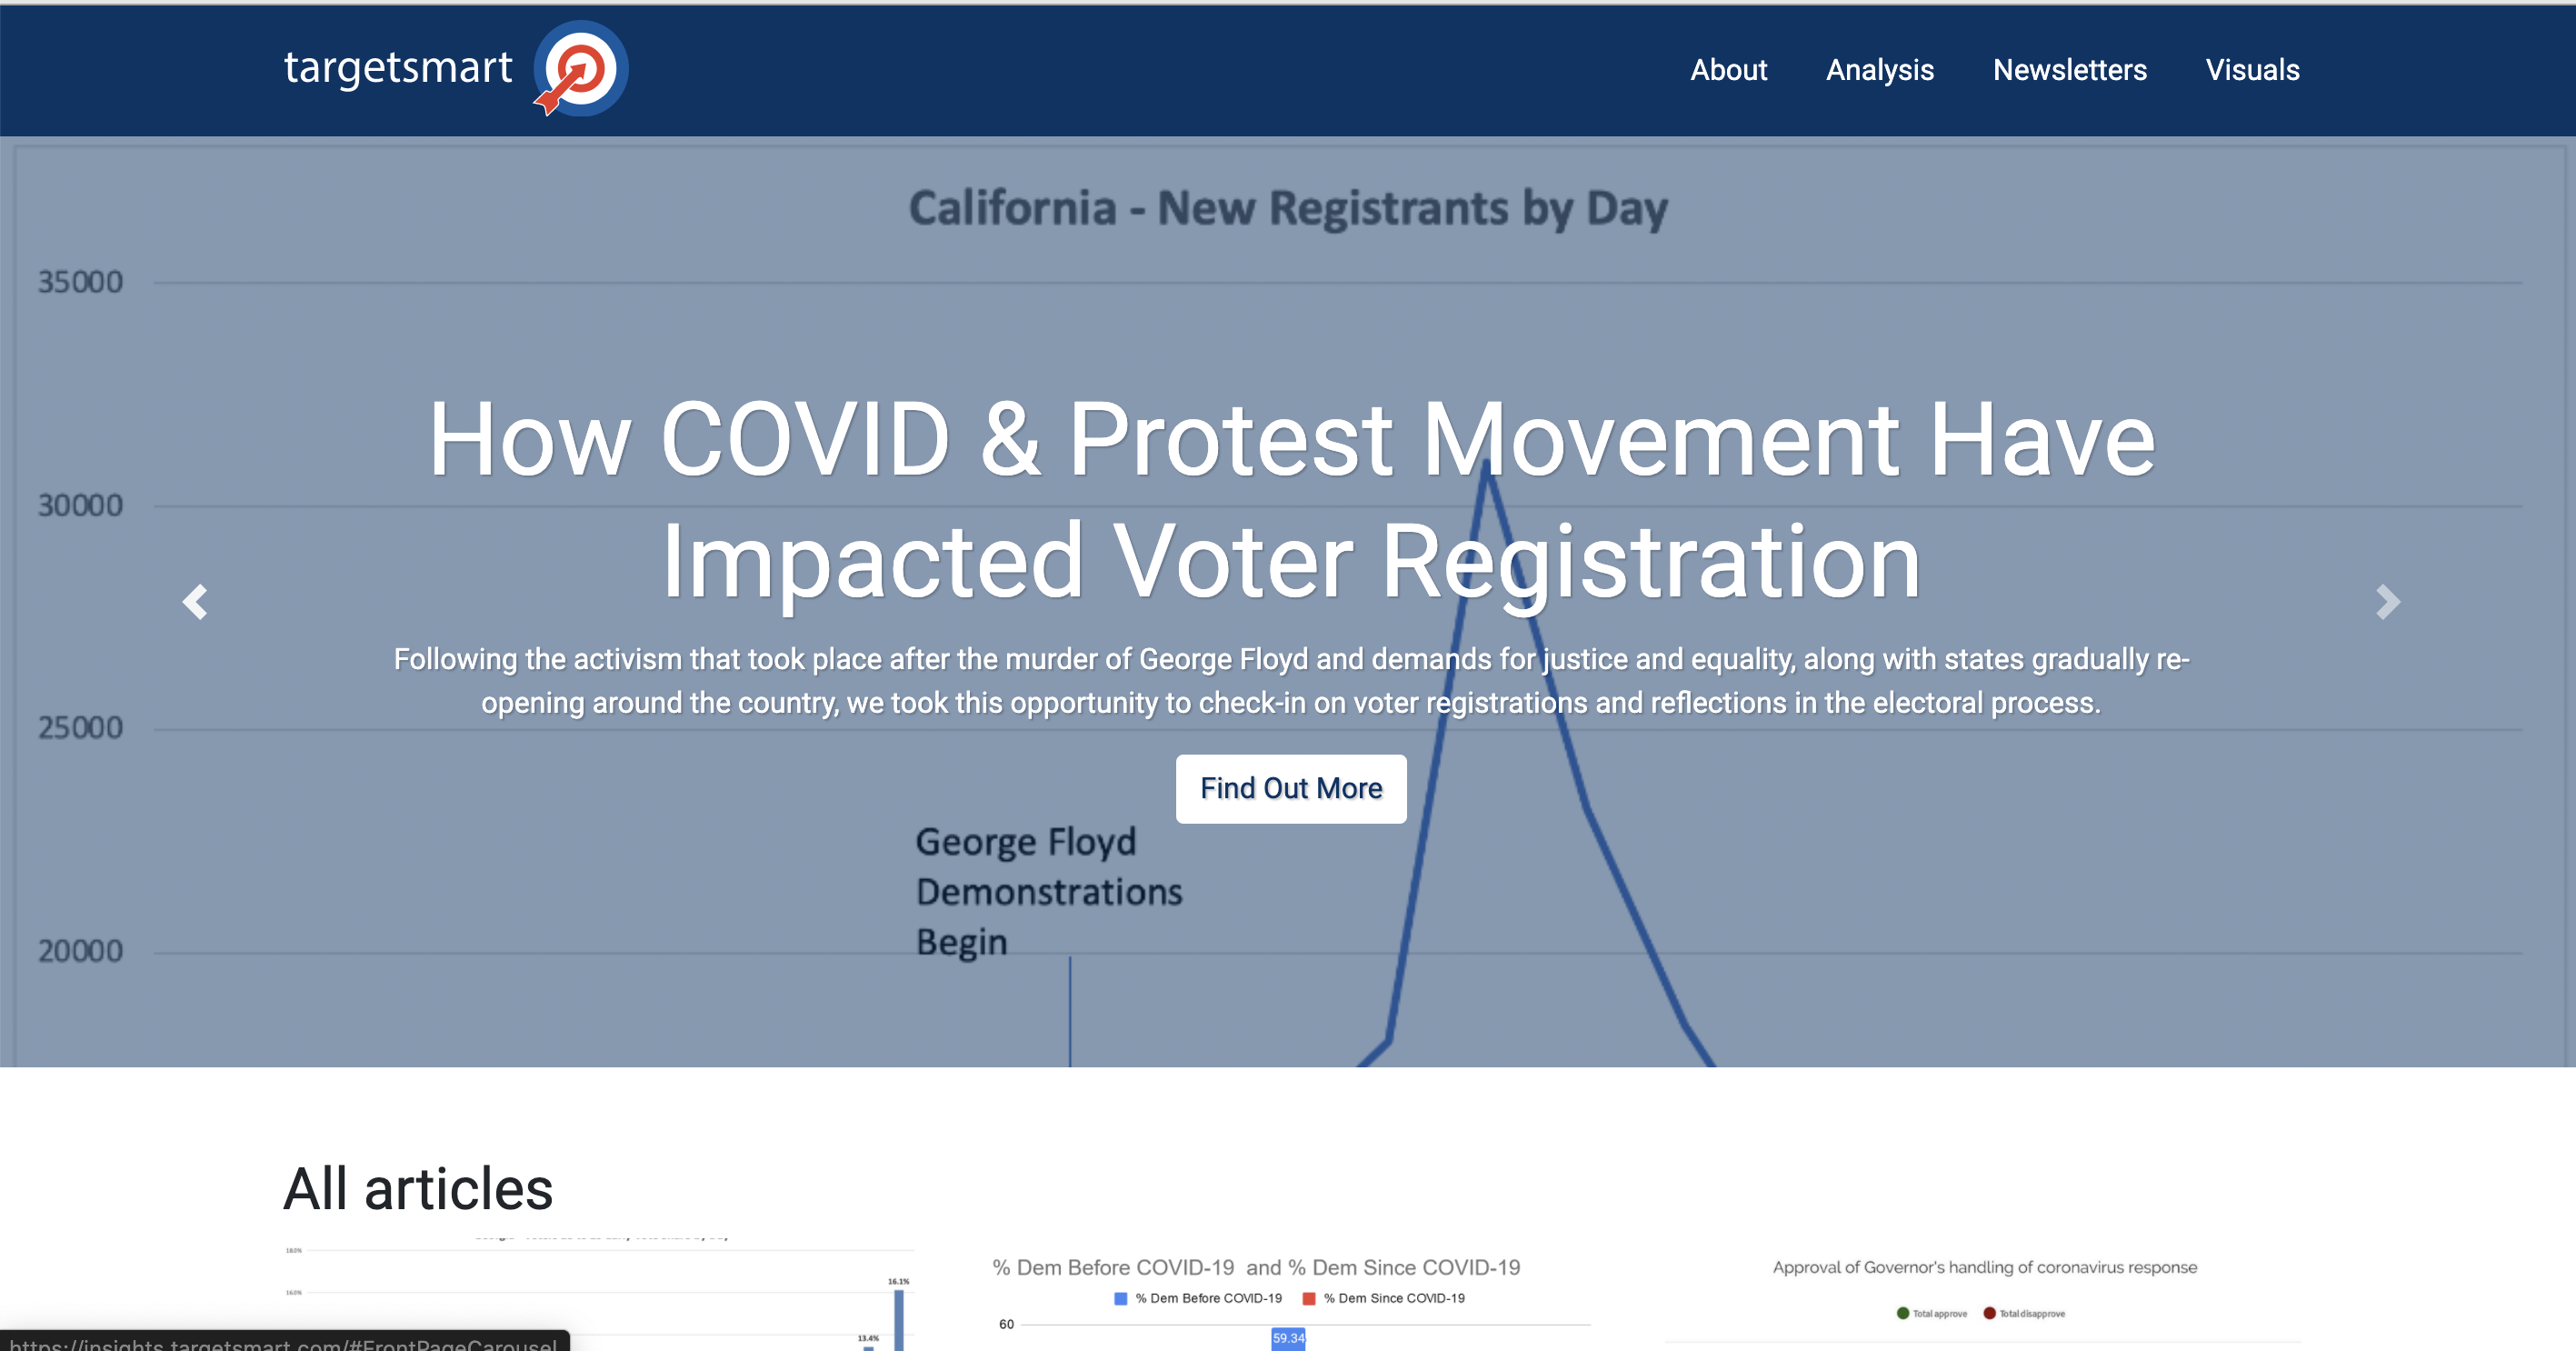
Task: Click the green Total approve legend dot
Action: coord(1902,1313)
